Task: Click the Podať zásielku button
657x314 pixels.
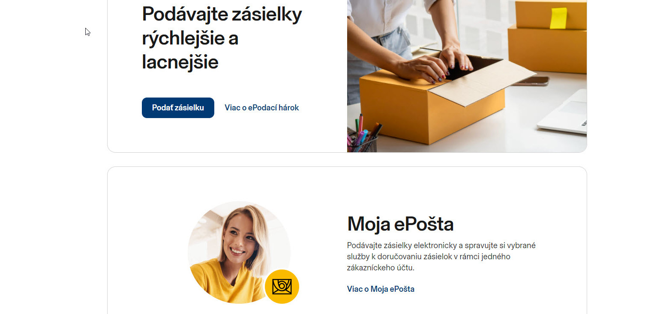Action: pyautogui.click(x=178, y=108)
